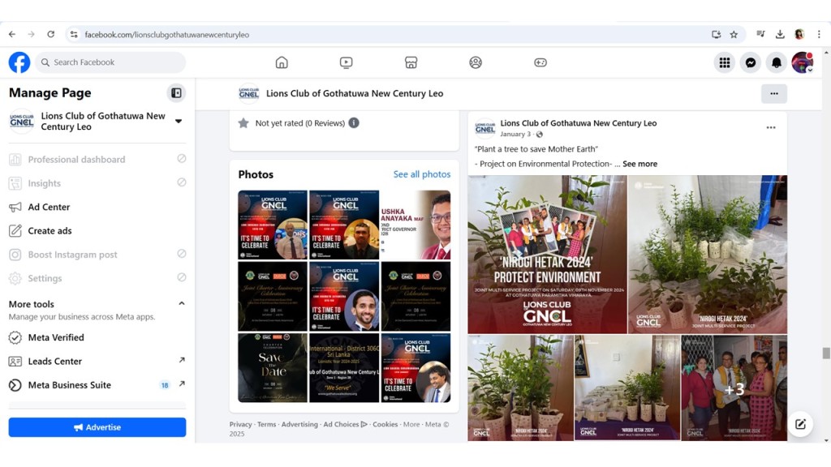Click the info icon beside Not yet rated
This screenshot has width=831, height=467.
tap(354, 123)
